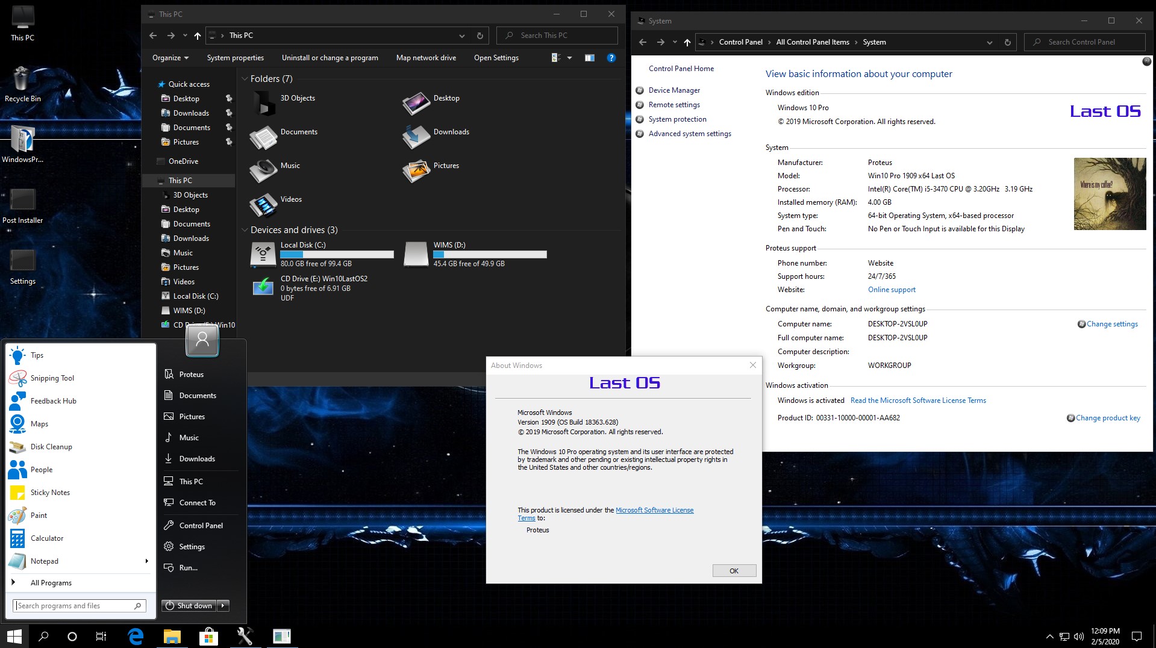Screen dimensions: 1156x648
Task: Open Action Center notifications icon
Action: click(1137, 636)
